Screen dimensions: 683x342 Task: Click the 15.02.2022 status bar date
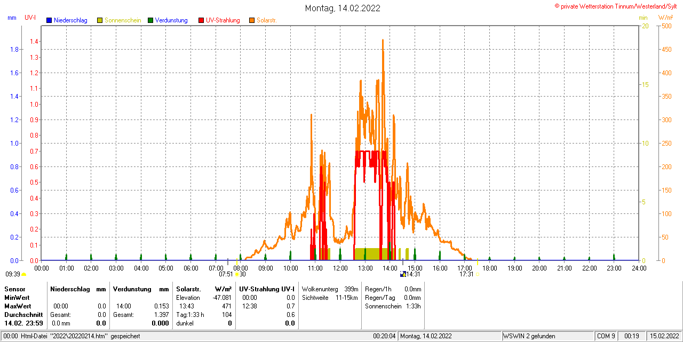tap(664, 336)
